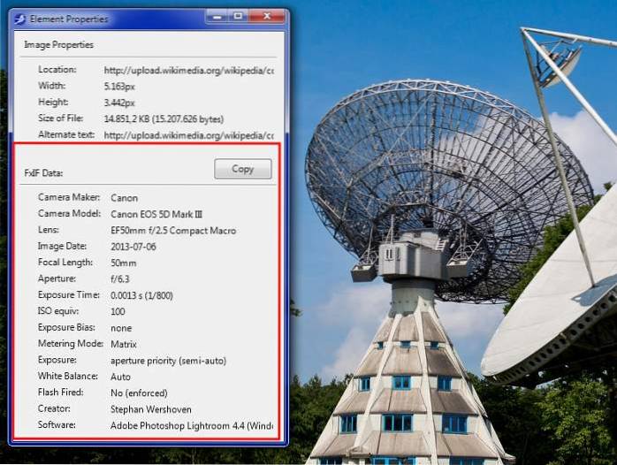The width and height of the screenshot is (617, 465).
Task: Select the Size of File value
Action: [164, 118]
